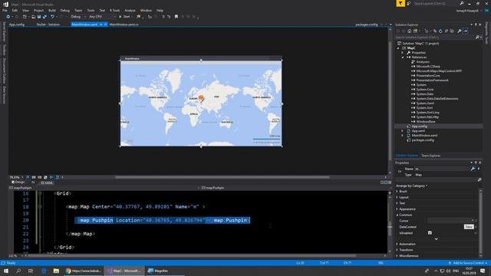
Task: Collapse the References node
Action: point(403,58)
